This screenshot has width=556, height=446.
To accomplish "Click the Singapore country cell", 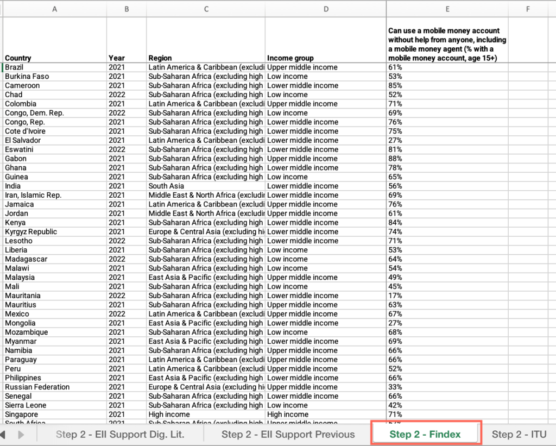I will tap(55, 414).
